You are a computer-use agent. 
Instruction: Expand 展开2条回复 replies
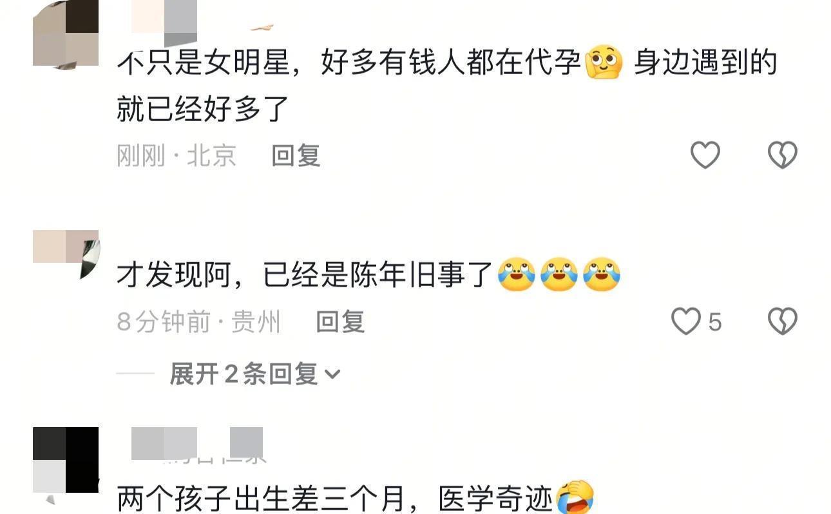pyautogui.click(x=254, y=374)
